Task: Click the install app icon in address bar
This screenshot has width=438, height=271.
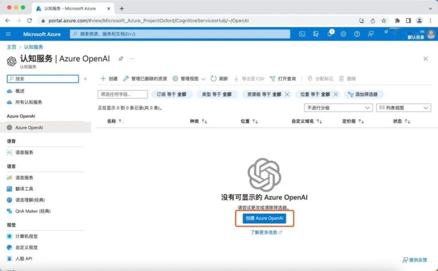Action: [x=362, y=21]
